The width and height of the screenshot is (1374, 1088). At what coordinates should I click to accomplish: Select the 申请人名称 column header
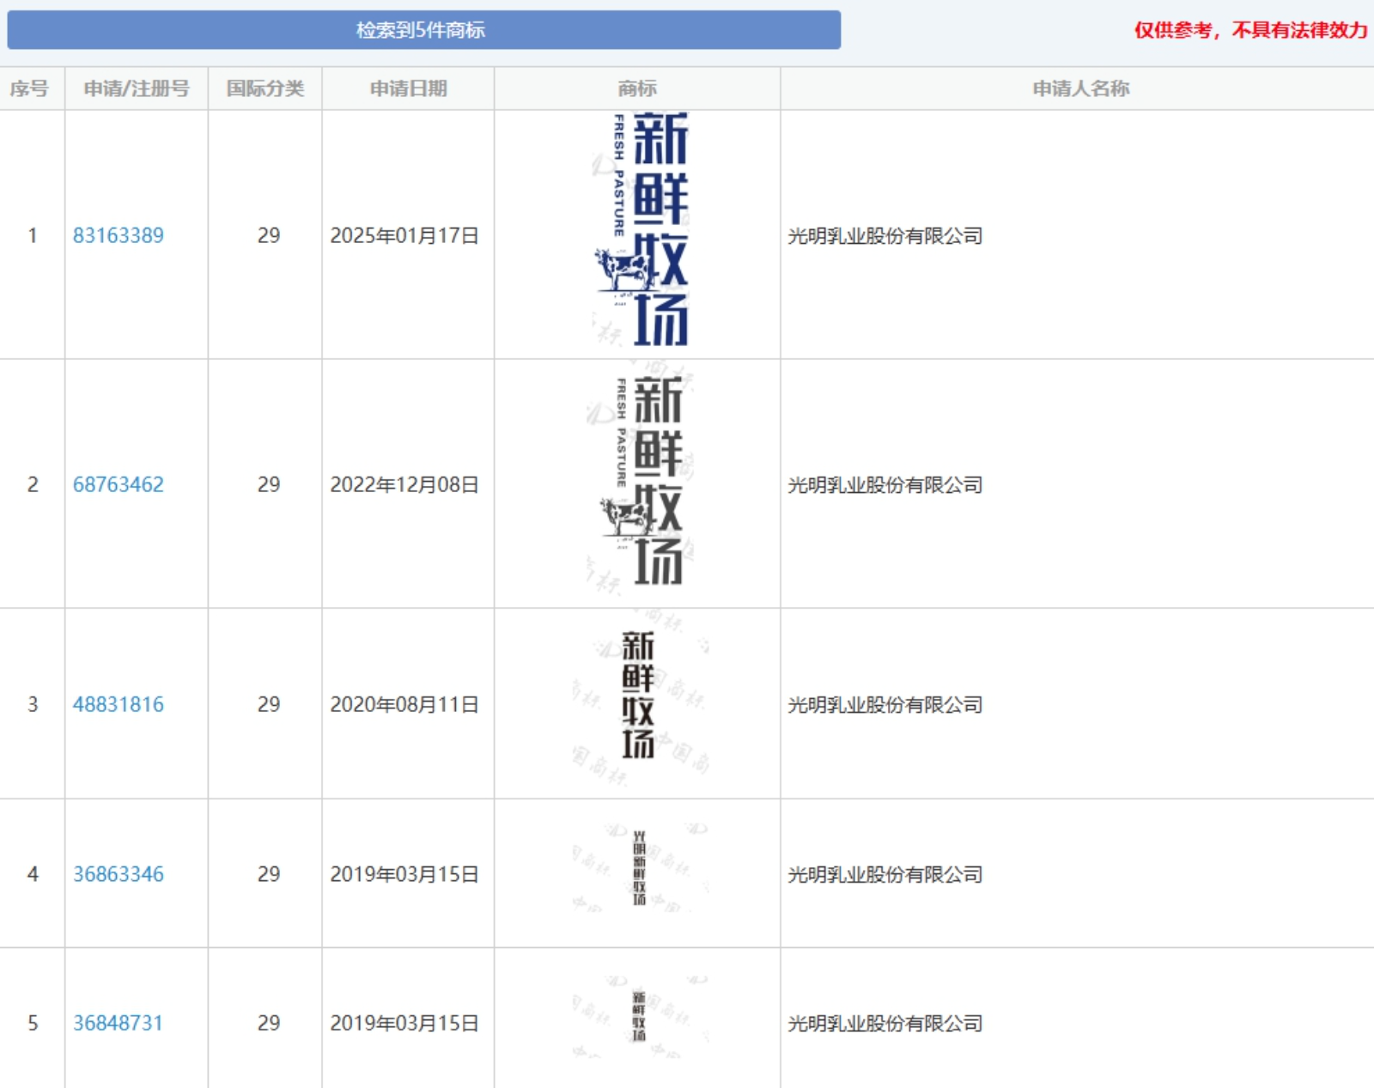pos(1080,88)
